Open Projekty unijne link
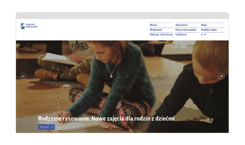The image size is (245, 145). coord(209,30)
